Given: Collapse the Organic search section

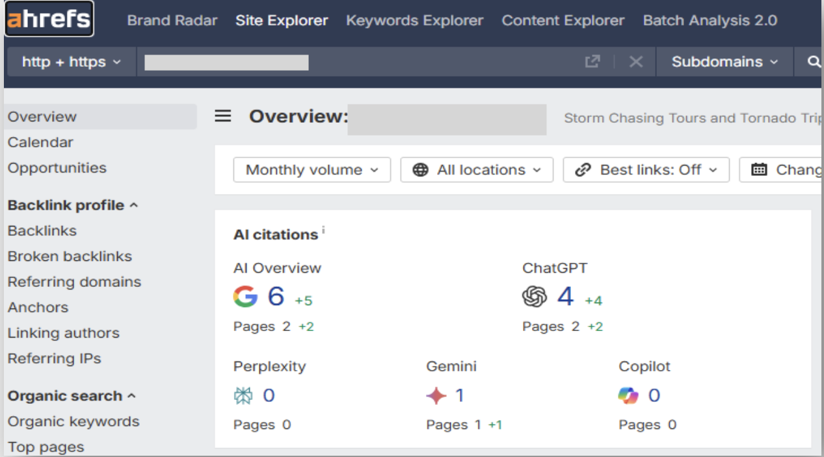Looking at the screenshot, I should click(x=72, y=396).
